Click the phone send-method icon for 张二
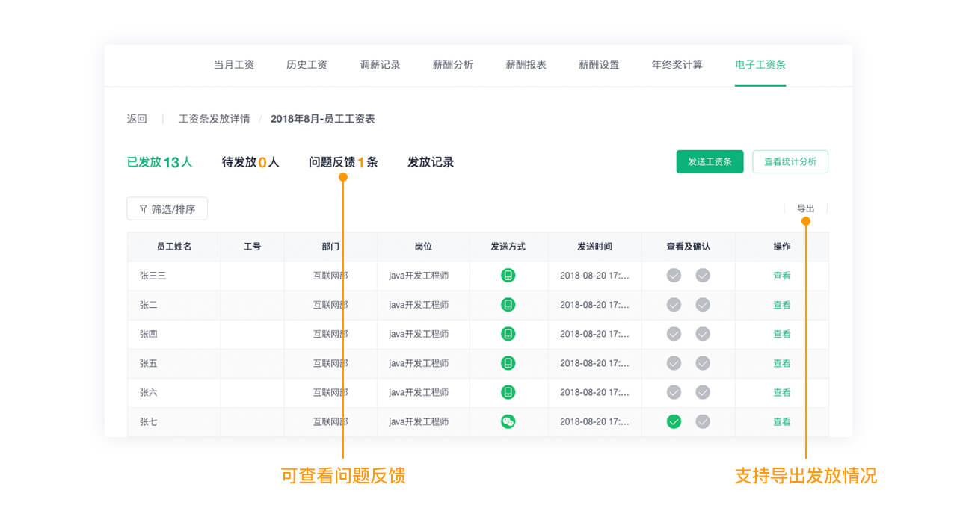 click(508, 305)
